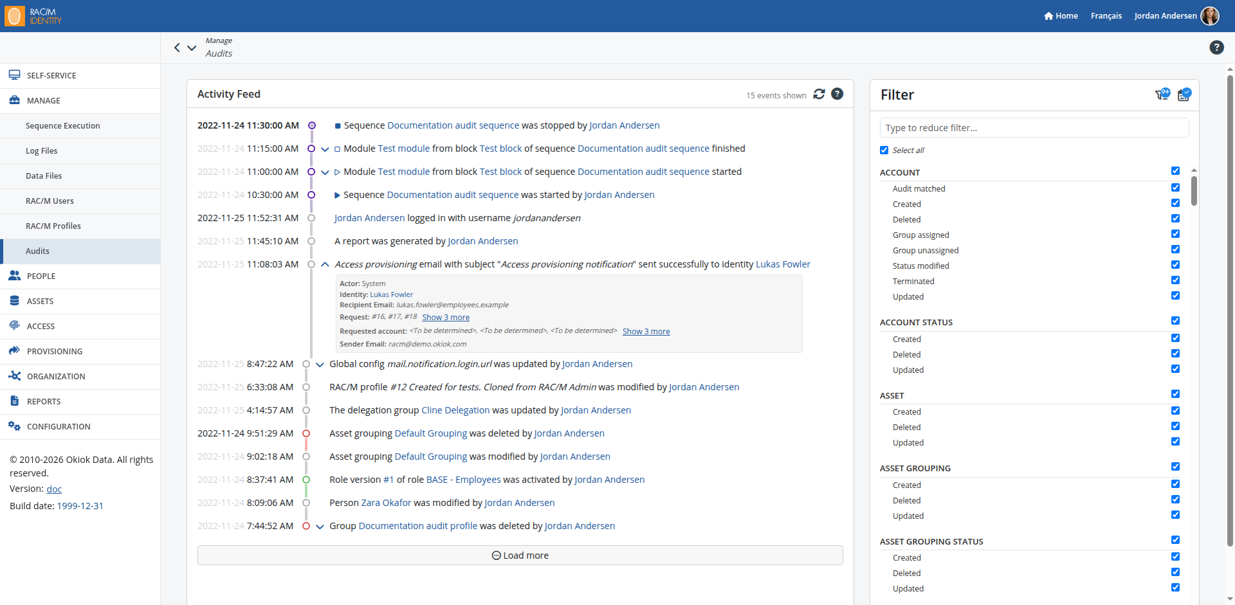Open Activity Feed help icon
The width and height of the screenshot is (1235, 605).
pyautogui.click(x=837, y=94)
